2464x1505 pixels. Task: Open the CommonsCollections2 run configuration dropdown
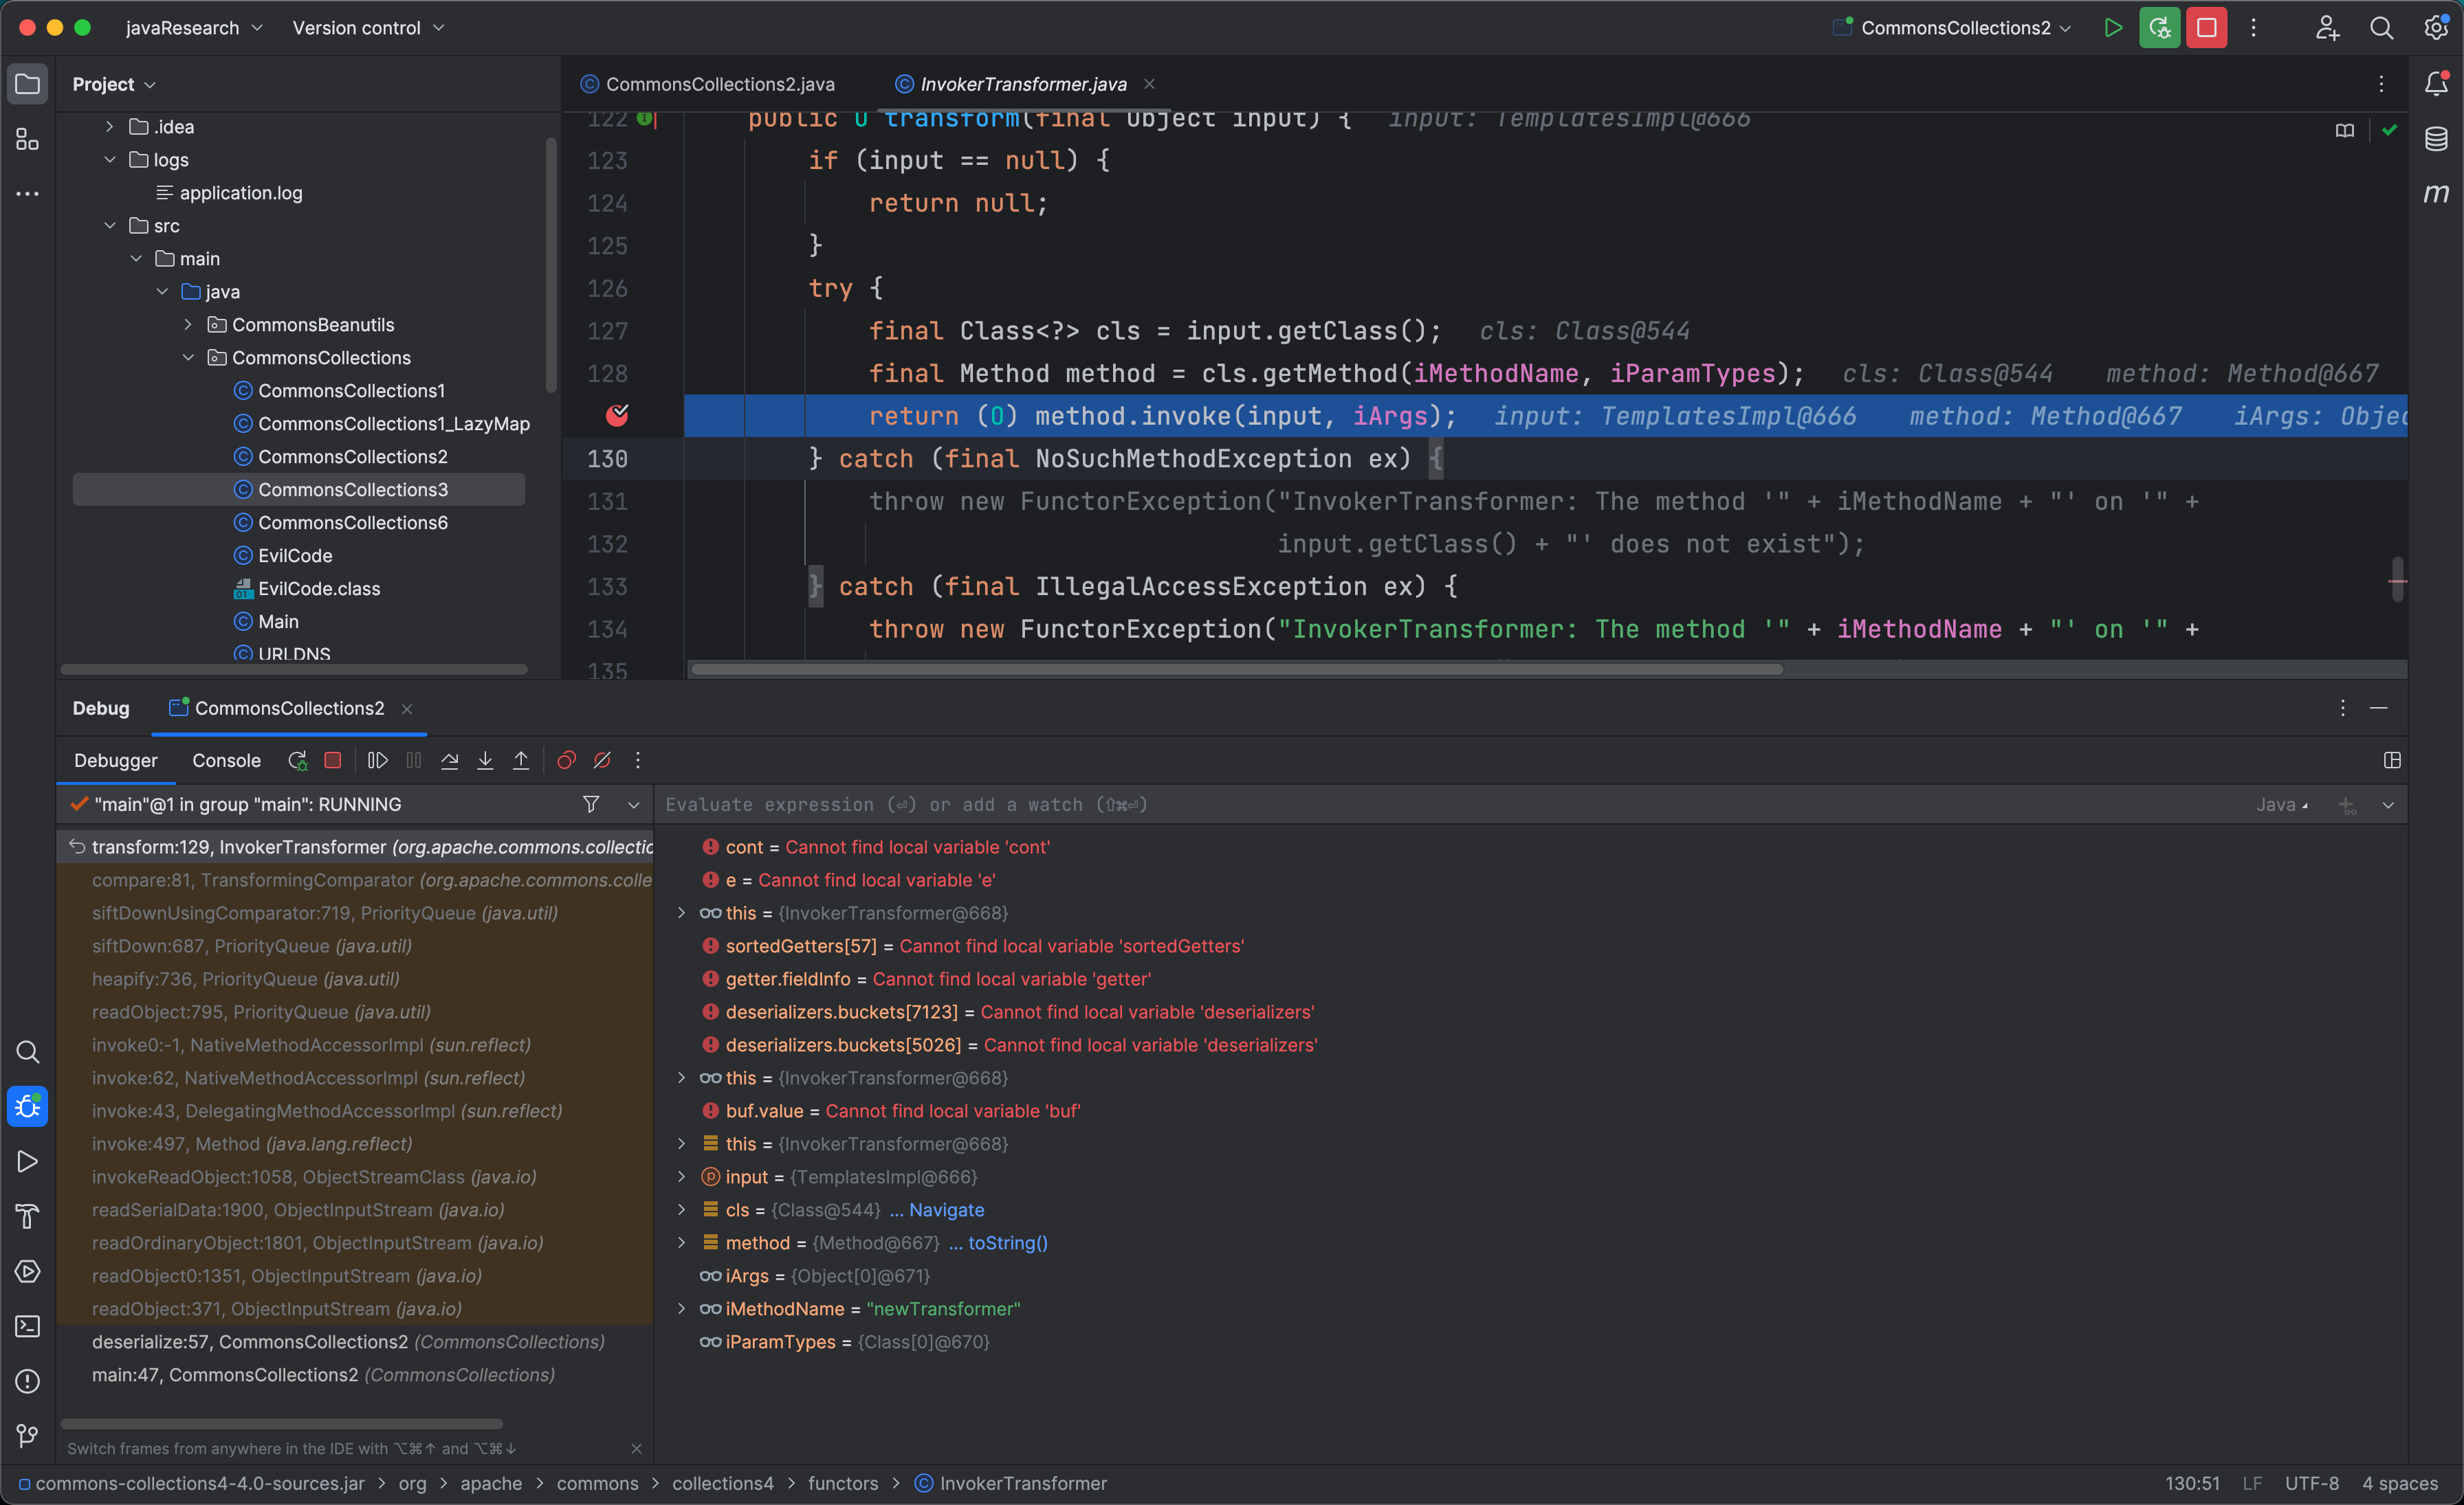1954,28
